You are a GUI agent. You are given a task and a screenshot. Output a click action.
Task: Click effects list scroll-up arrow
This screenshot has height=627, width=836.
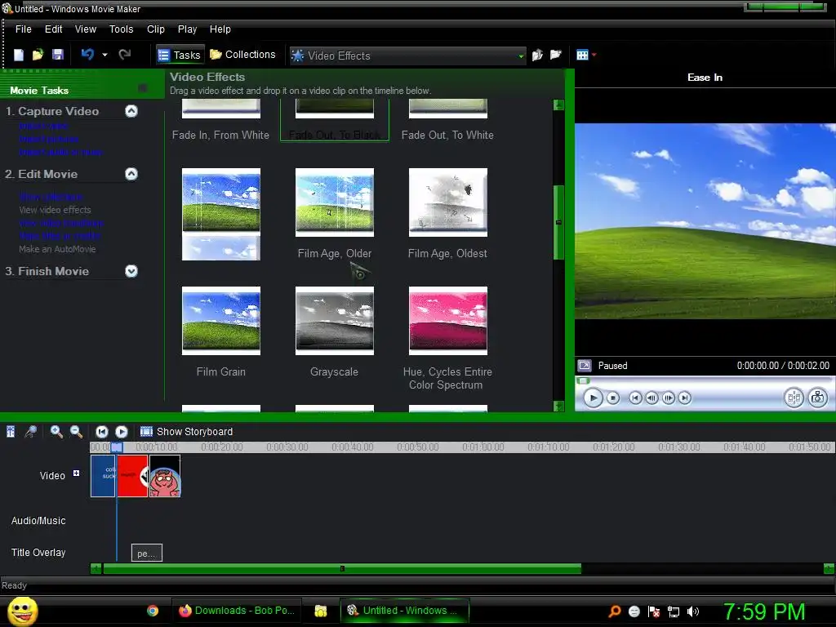click(558, 104)
